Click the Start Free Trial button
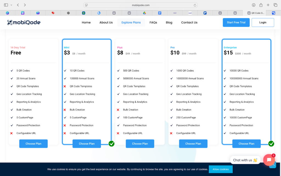Viewport: 281px width, 176px height. [236, 23]
